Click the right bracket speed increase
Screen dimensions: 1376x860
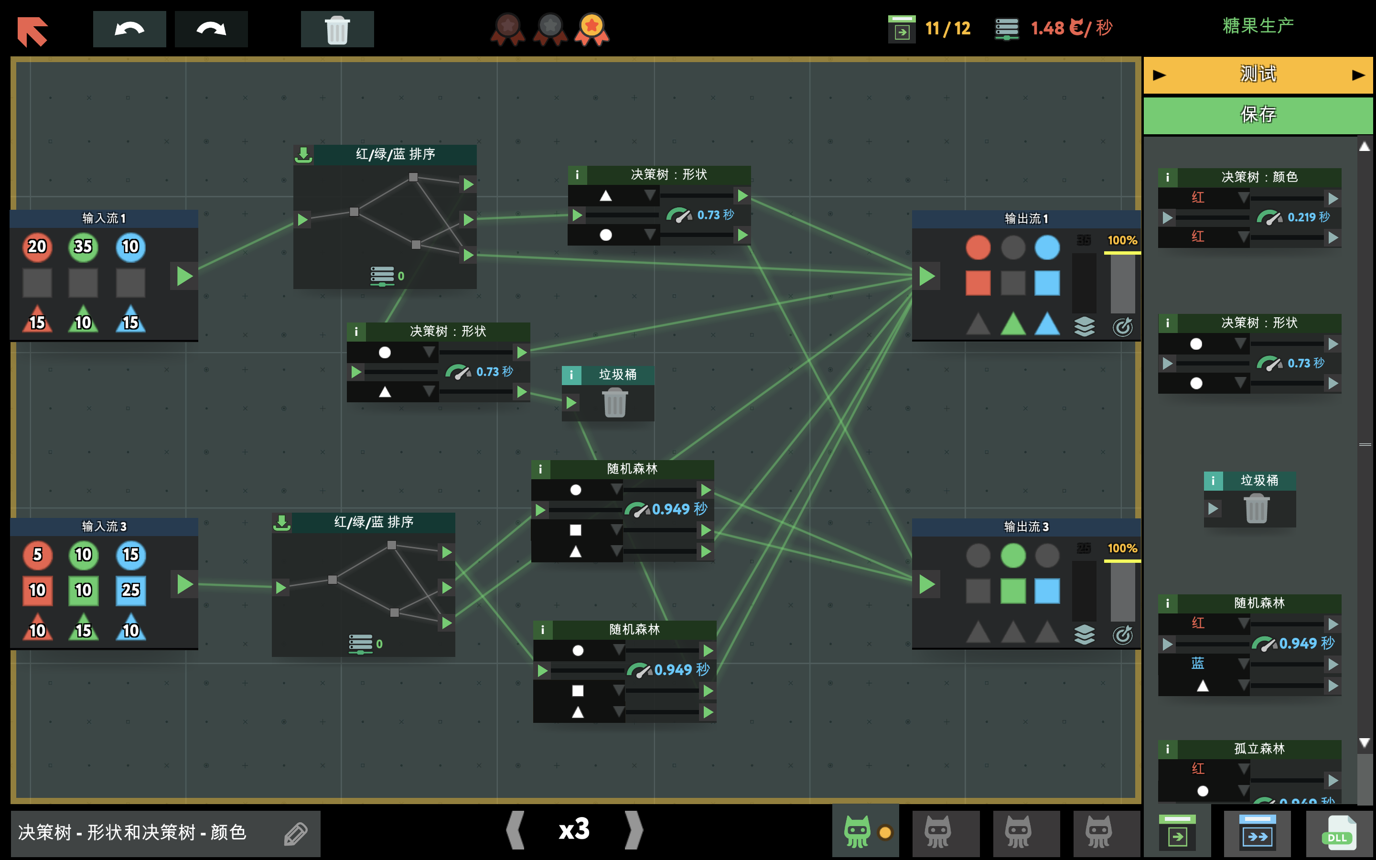tap(634, 830)
